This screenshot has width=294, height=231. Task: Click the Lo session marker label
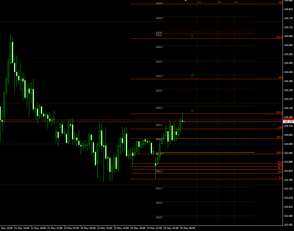(x=199, y=2)
